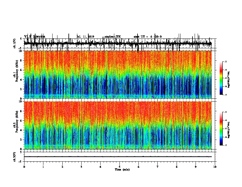This screenshot has width=242, height=187.
Task: Click the "8" kHz tick on ch.1 spectrogram
Action: [21, 61]
